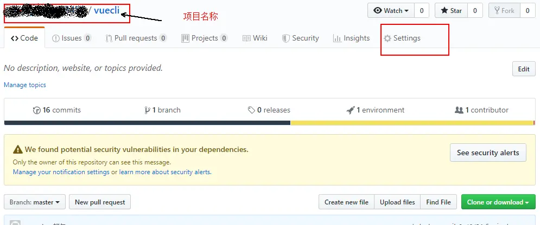Star this repository
540x225 pixels.
tap(451, 11)
